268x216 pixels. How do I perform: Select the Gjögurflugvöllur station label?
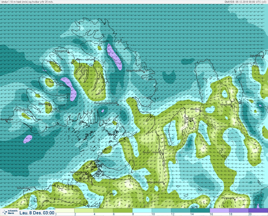(x=135, y=71)
